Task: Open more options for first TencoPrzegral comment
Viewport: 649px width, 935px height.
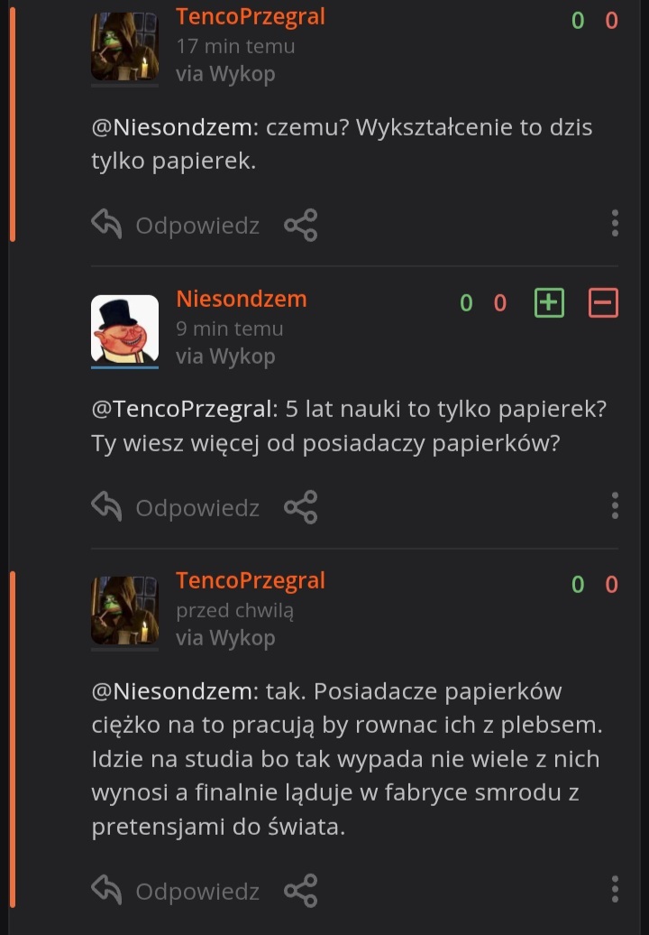Action: [615, 223]
